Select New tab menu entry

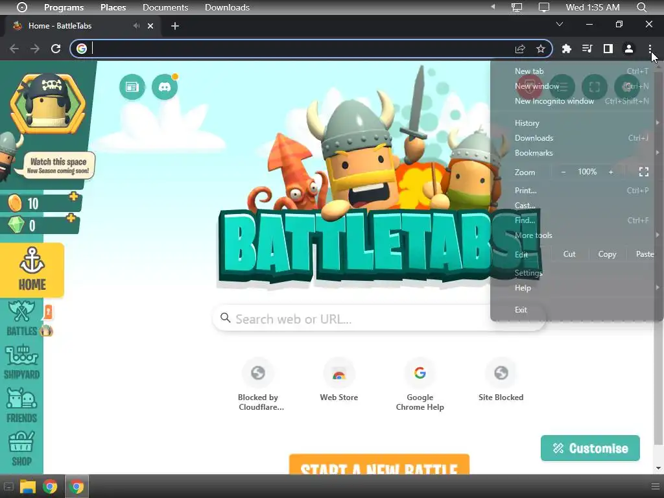pos(576,71)
